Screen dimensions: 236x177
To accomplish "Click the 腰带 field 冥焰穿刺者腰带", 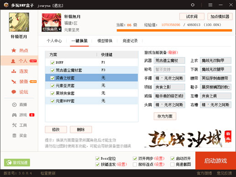I will 215,78.
